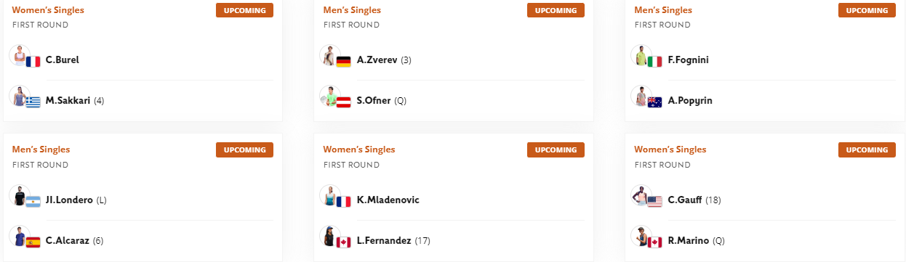906x262 pixels.
Task: Open C.Alcaraz player photo
Action: (x=19, y=236)
